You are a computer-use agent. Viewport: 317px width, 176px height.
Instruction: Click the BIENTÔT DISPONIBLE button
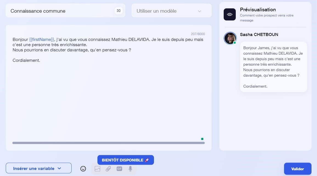point(125,160)
